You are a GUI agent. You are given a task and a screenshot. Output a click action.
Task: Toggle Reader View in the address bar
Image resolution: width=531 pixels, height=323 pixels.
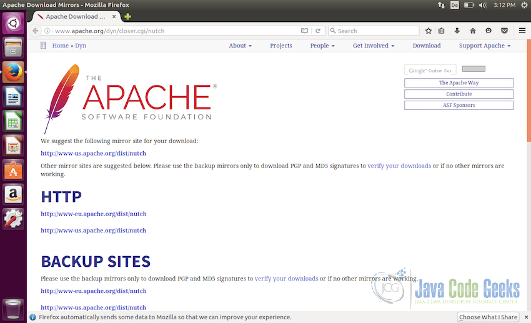(x=304, y=31)
